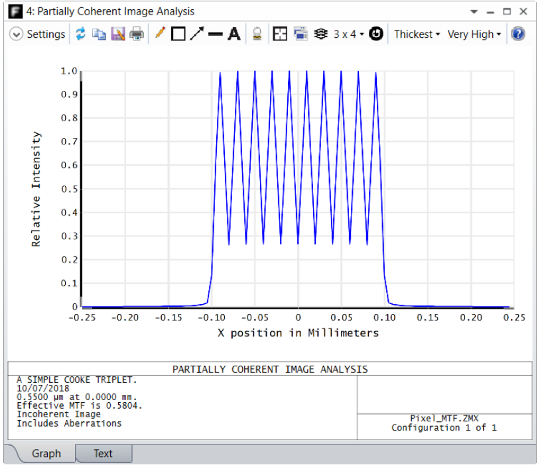The width and height of the screenshot is (538, 469).
Task: Select the arrow drawing tool
Action: [197, 34]
